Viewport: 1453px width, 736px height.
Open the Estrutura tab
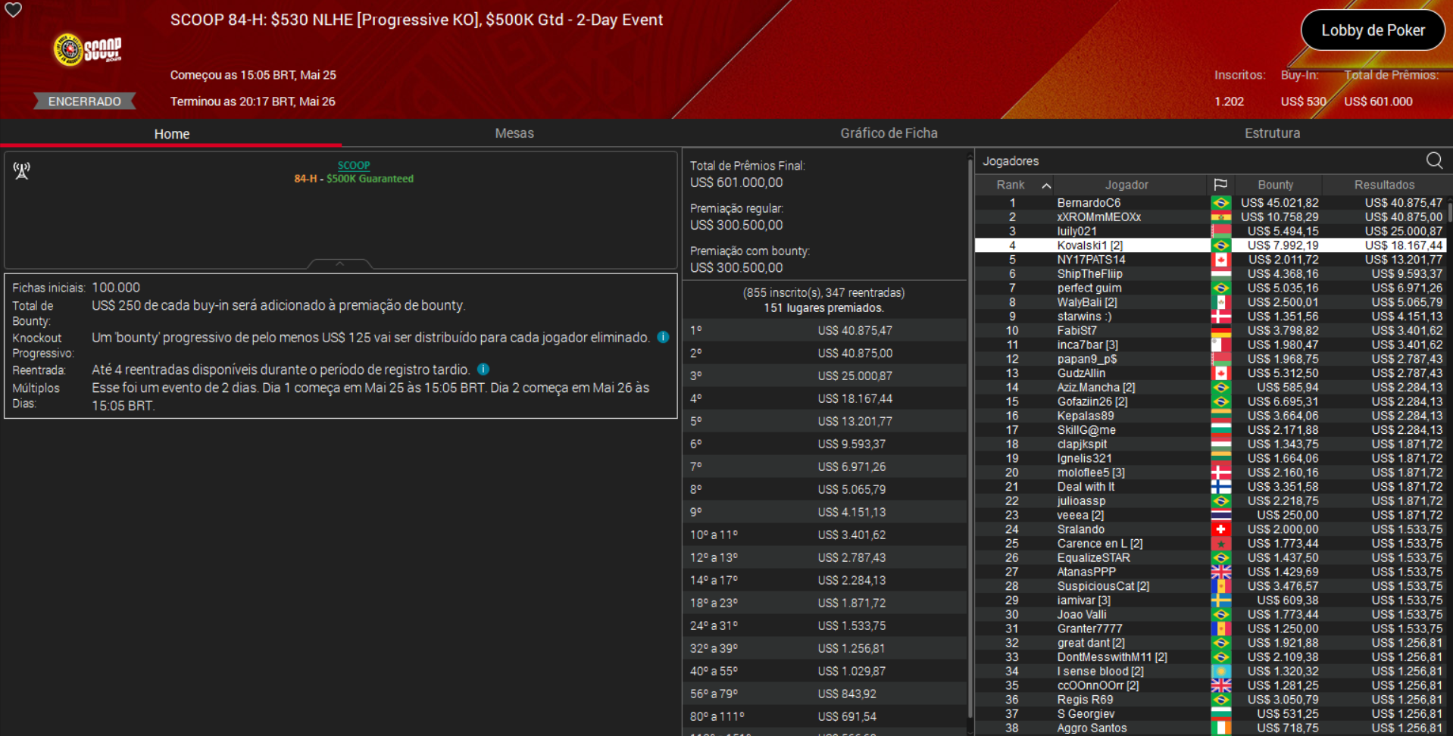[x=1272, y=133]
